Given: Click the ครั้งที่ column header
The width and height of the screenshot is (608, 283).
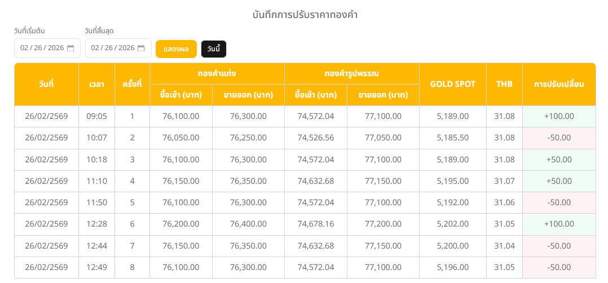Looking at the screenshot, I should 132,84.
